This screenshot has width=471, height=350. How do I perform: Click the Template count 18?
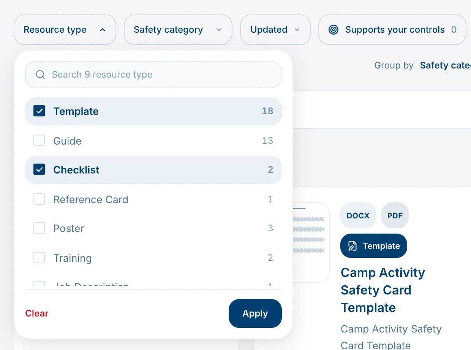tap(267, 111)
